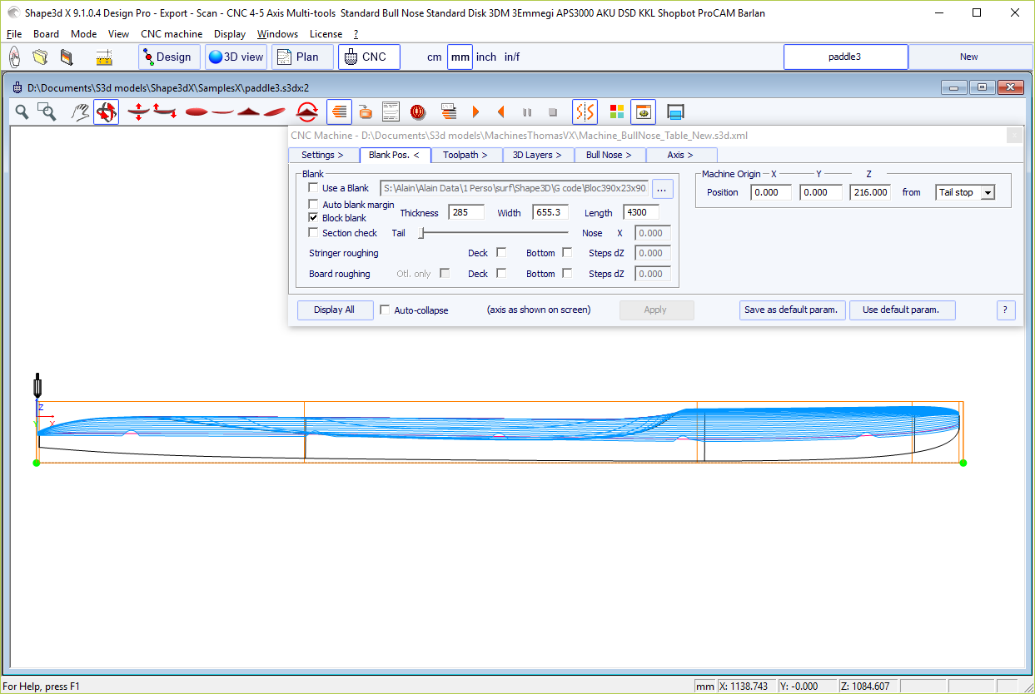Open the Tail stop origin dropdown
This screenshot has height=694, width=1035.
(x=988, y=192)
